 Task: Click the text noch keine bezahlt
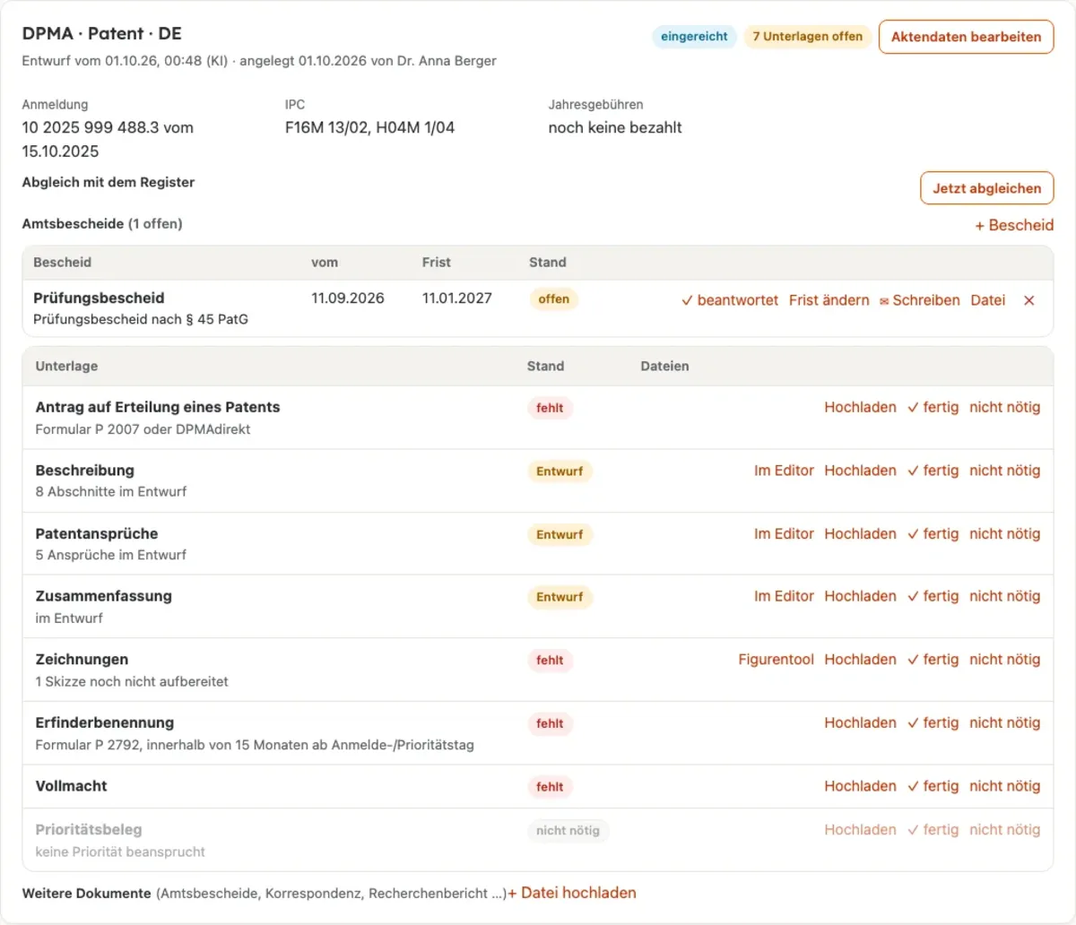pyautogui.click(x=615, y=127)
